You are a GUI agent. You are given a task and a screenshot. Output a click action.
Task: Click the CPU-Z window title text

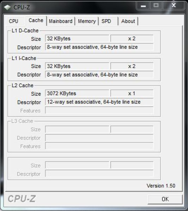tap(22, 7)
